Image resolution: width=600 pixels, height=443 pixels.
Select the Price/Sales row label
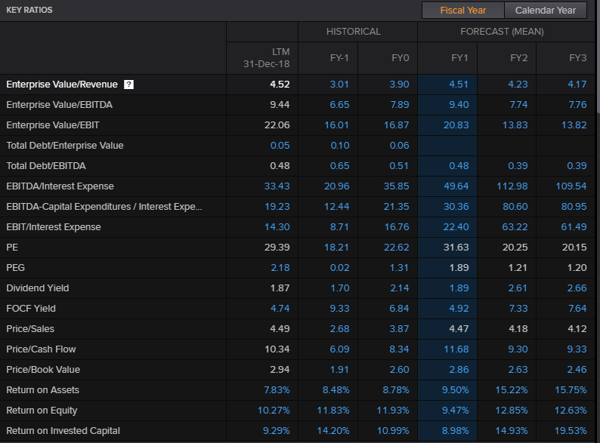(x=30, y=329)
